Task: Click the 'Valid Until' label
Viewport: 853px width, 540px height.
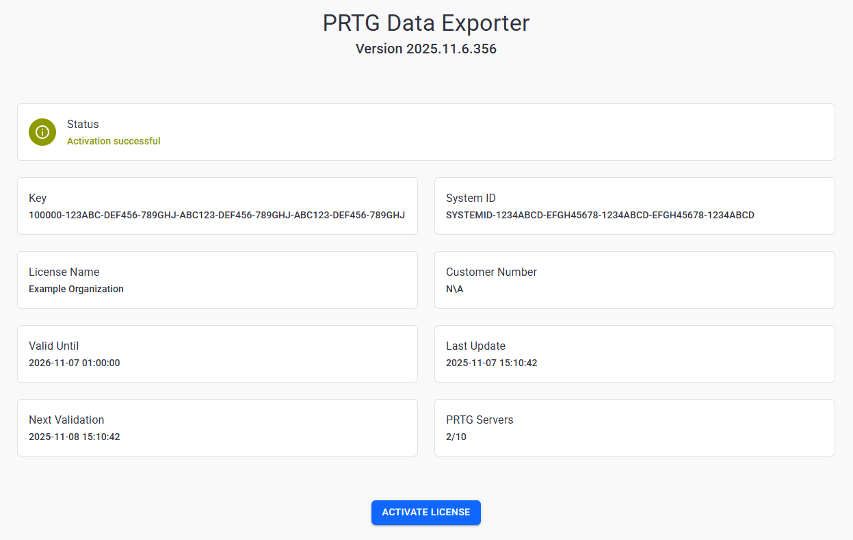Action: coord(54,346)
